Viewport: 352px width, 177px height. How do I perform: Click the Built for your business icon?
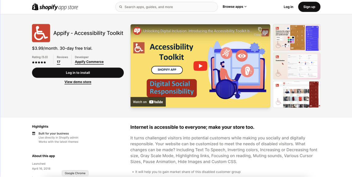(x=34, y=134)
